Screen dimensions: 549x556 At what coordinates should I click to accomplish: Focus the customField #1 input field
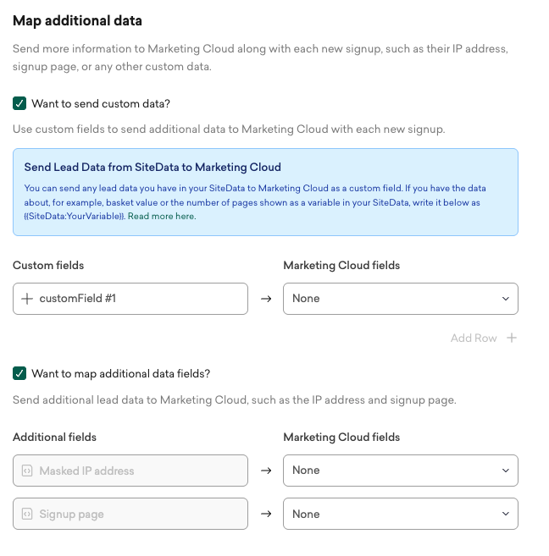pos(140,299)
